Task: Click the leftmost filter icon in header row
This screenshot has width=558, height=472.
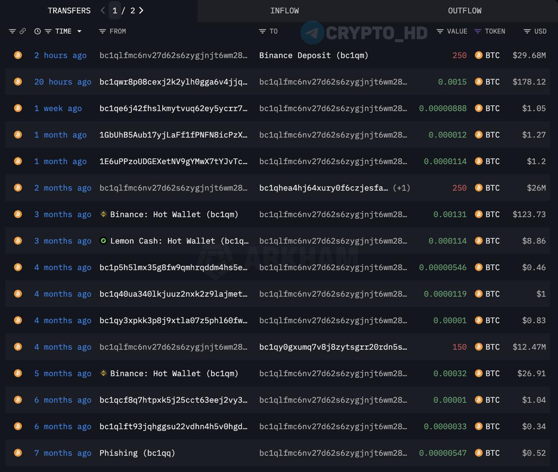Action: (x=12, y=31)
